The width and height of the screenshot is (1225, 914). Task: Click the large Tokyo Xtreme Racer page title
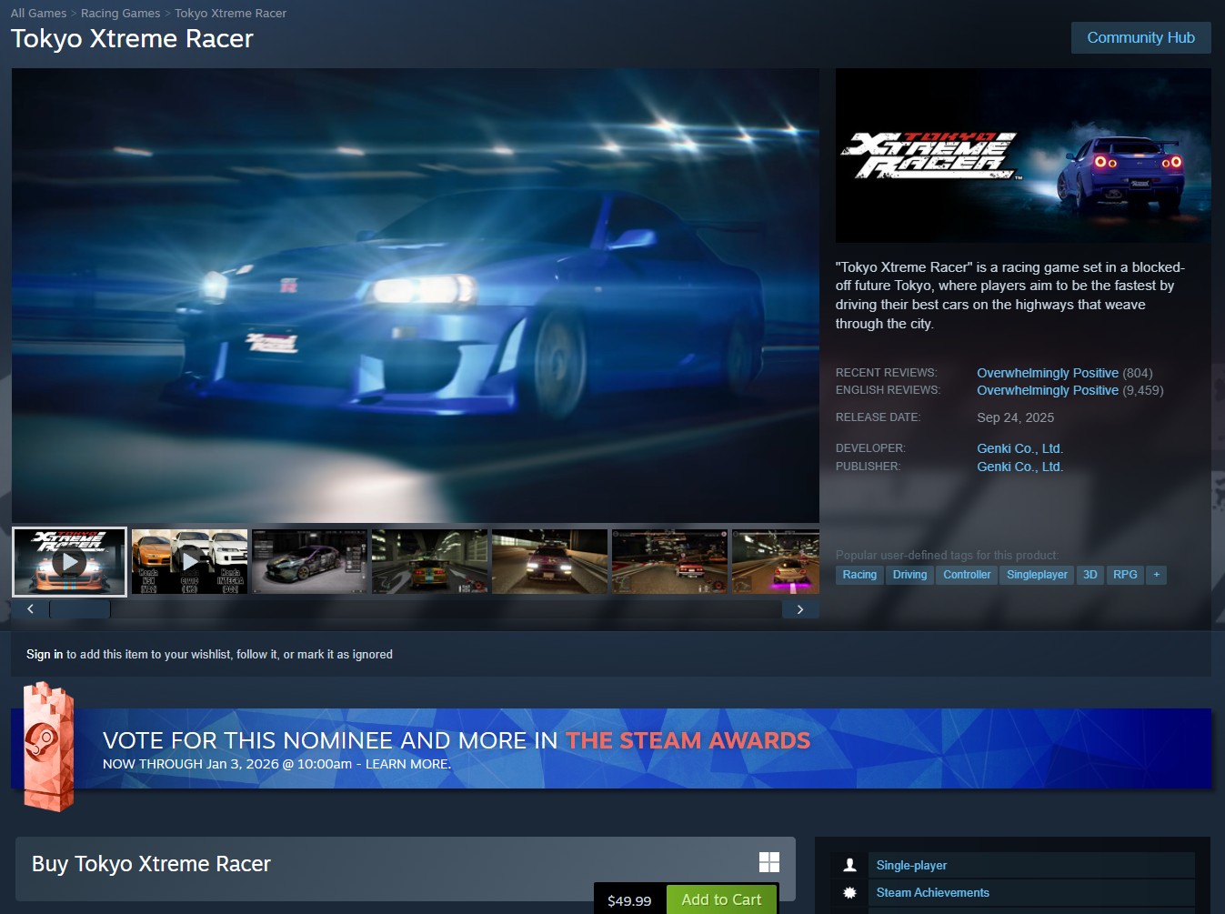click(132, 38)
